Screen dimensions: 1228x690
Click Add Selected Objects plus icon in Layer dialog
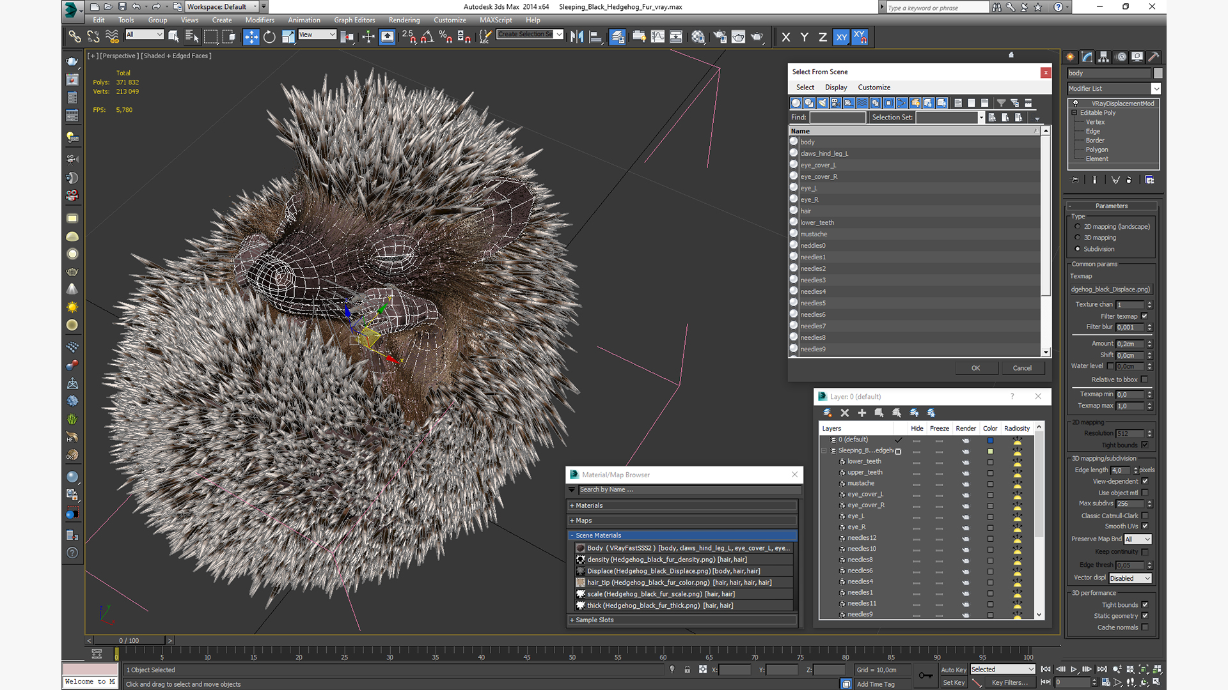(862, 413)
